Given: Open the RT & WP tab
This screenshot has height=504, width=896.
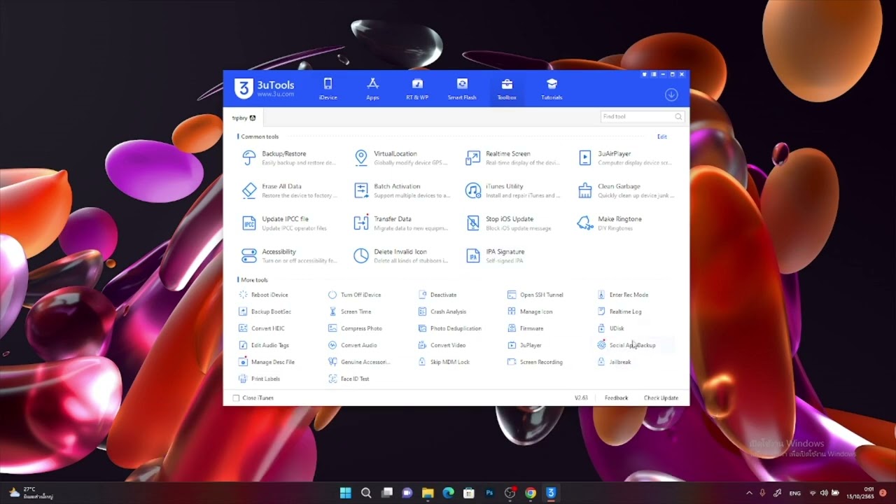Looking at the screenshot, I should tap(417, 89).
